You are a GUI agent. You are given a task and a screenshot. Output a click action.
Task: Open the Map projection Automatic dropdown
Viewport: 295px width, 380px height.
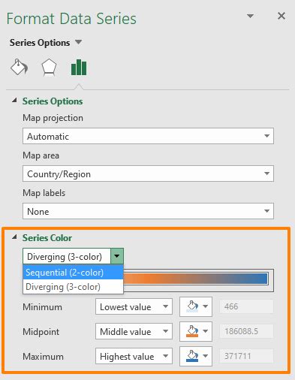point(148,136)
